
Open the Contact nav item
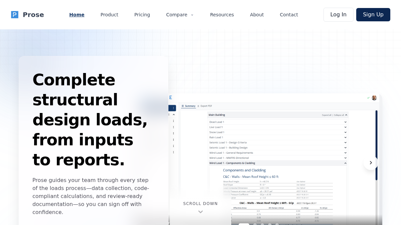[289, 15]
